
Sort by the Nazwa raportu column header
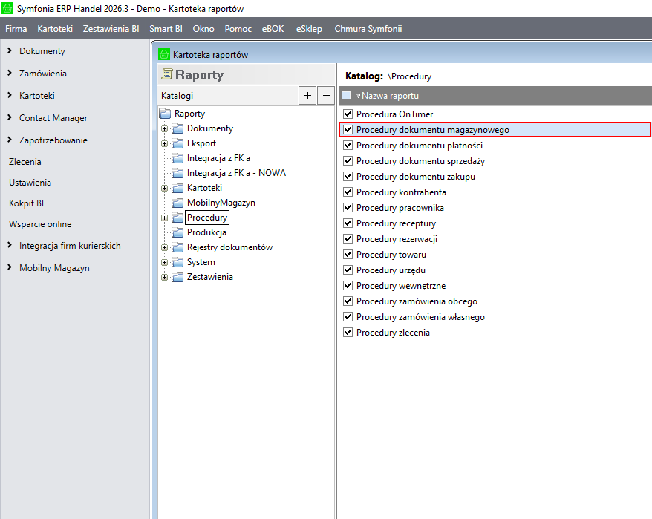(x=390, y=96)
